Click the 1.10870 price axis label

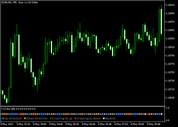170,22
